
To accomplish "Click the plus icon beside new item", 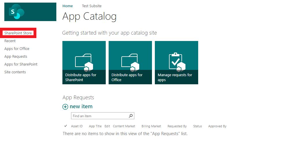I will pyautogui.click(x=65, y=107).
